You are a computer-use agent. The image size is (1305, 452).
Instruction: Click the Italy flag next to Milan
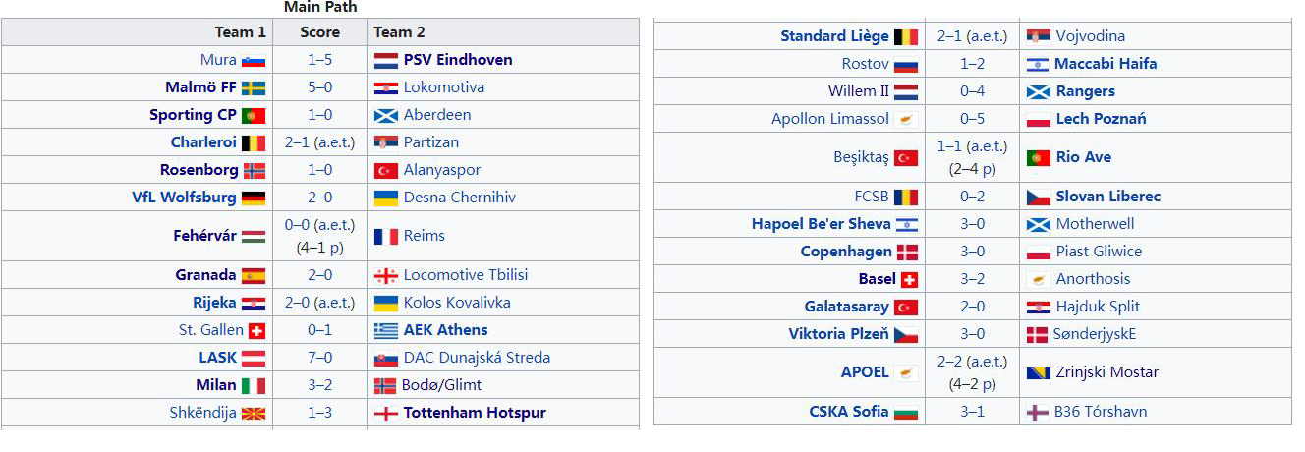[254, 385]
